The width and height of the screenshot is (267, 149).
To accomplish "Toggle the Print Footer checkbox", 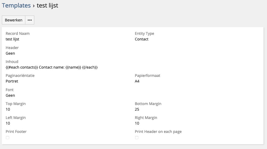I will point(8,137).
